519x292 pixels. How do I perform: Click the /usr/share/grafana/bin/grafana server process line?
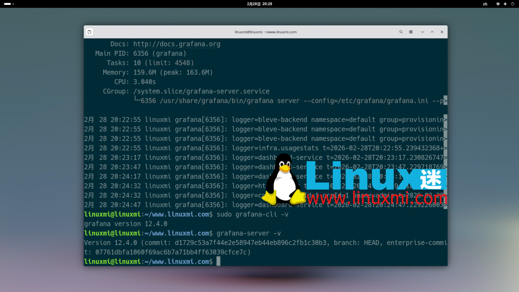tap(289, 101)
